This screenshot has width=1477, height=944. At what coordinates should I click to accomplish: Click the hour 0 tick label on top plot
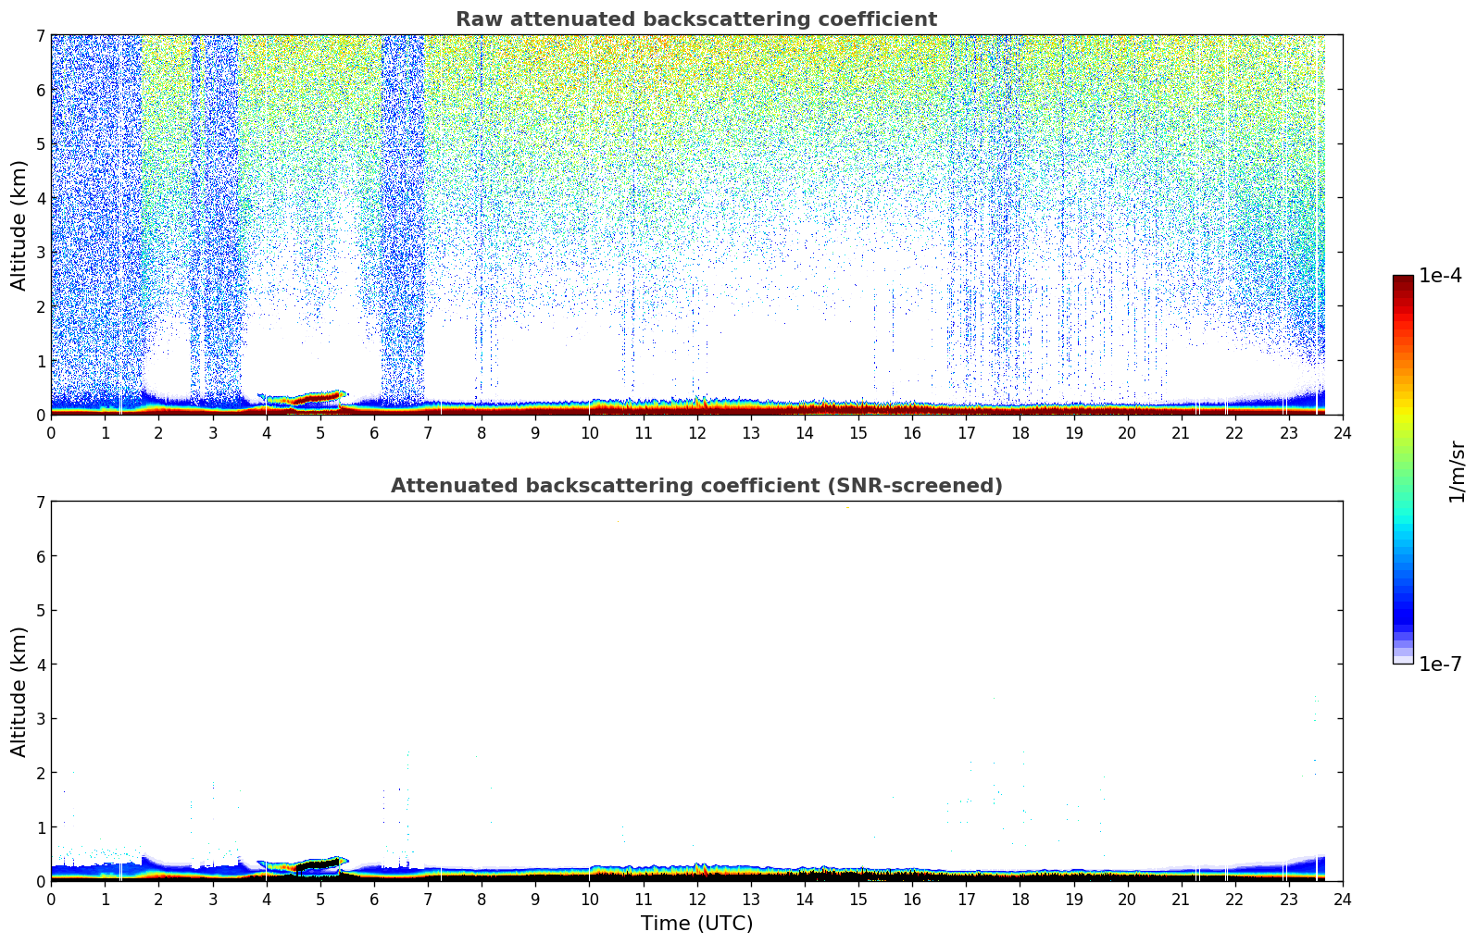51,433
